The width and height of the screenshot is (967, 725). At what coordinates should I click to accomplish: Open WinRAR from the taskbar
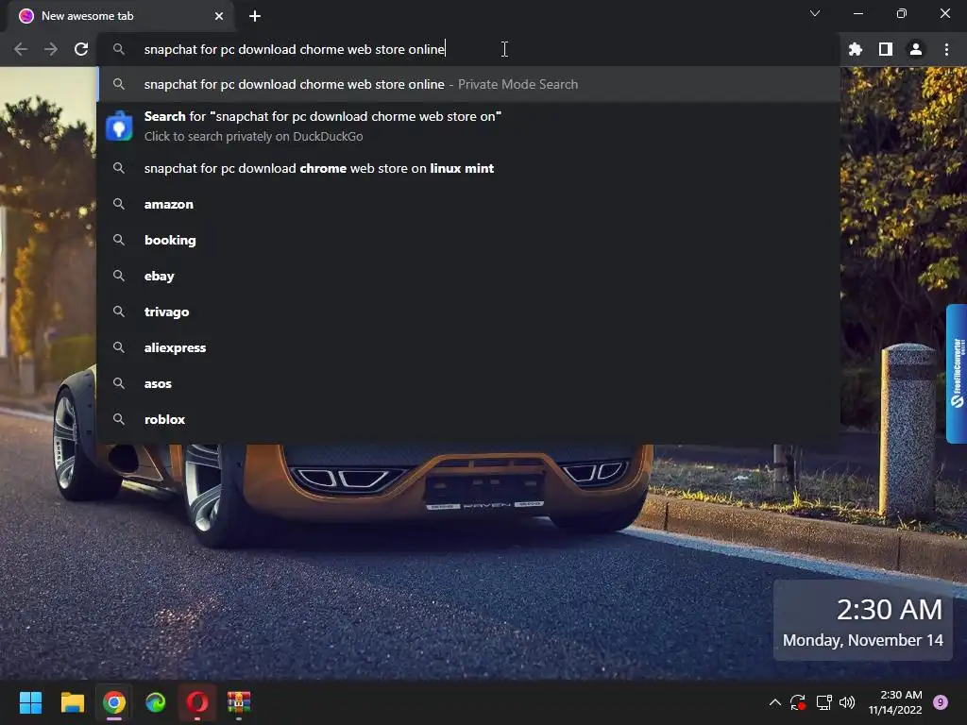(x=239, y=702)
